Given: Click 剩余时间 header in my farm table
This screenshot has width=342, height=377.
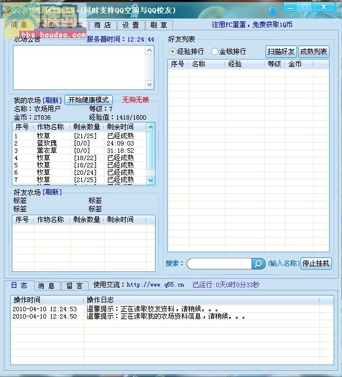Looking at the screenshot, I should [125, 127].
